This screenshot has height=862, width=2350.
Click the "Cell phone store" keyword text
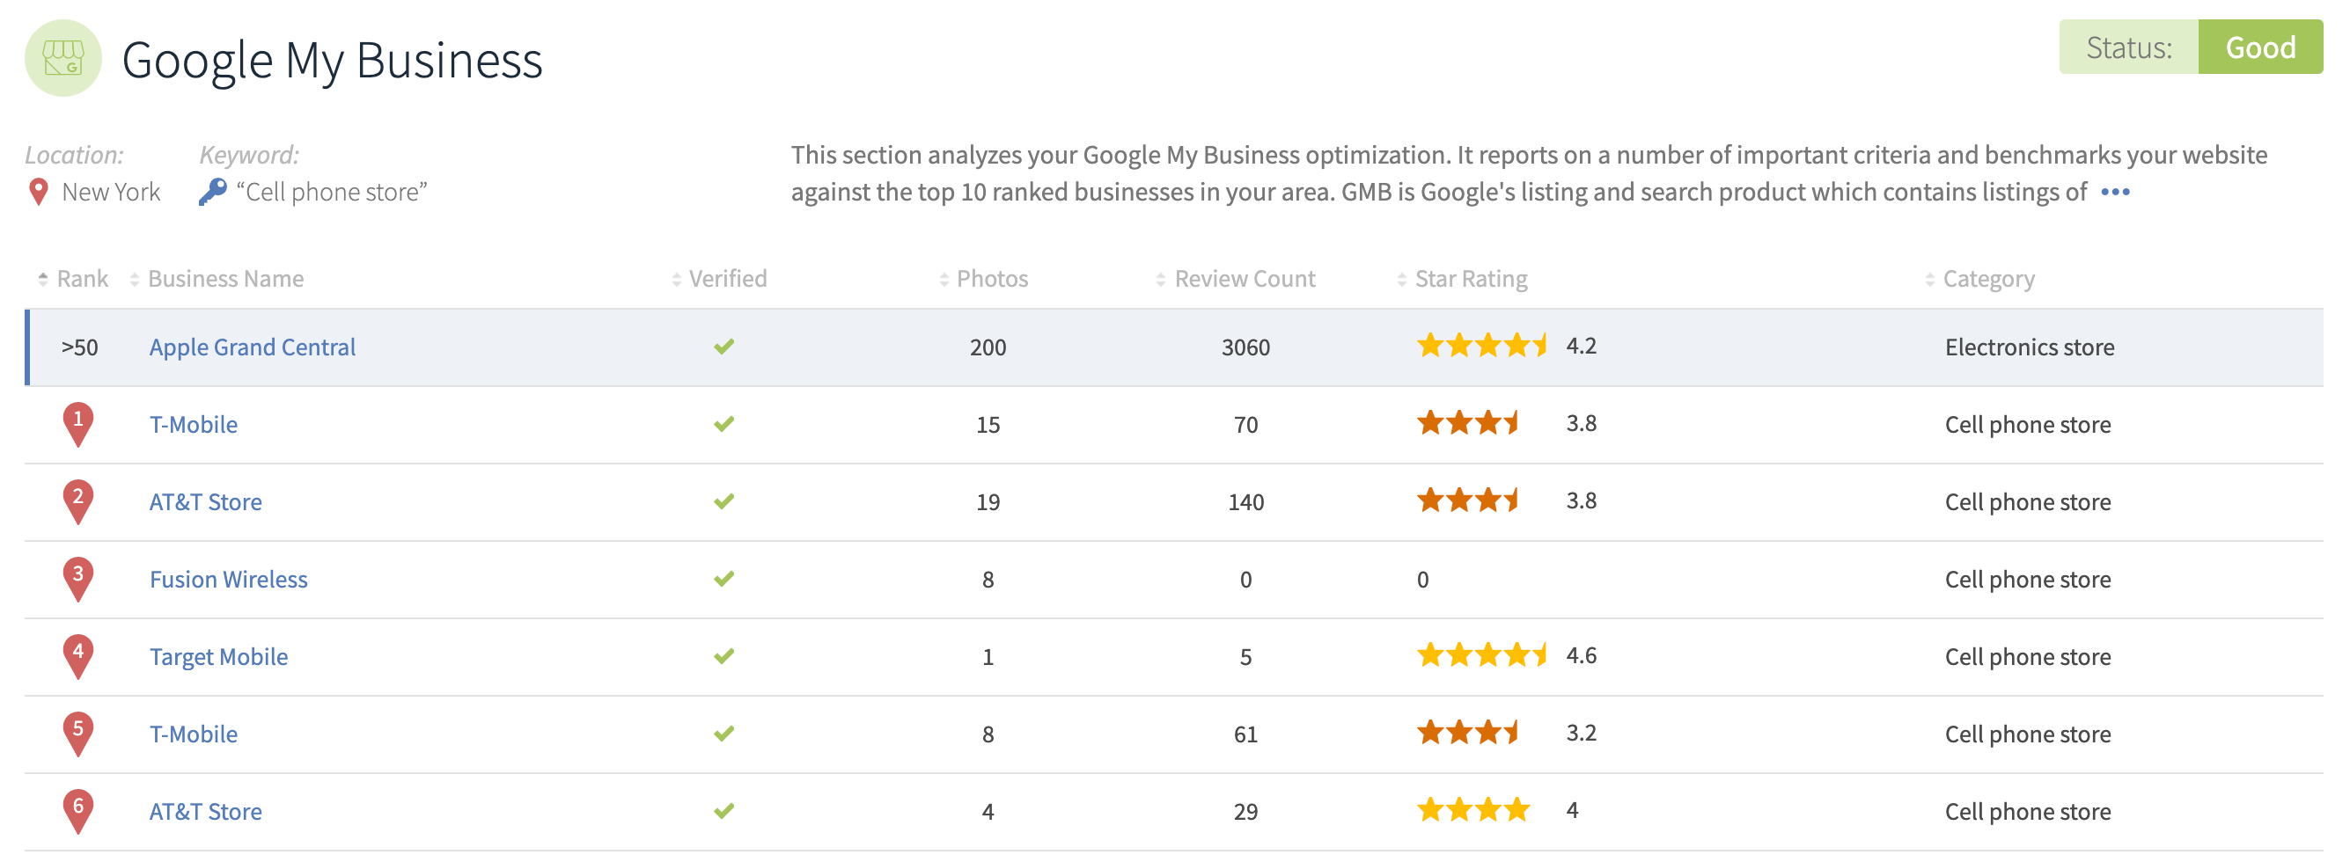[x=332, y=193]
